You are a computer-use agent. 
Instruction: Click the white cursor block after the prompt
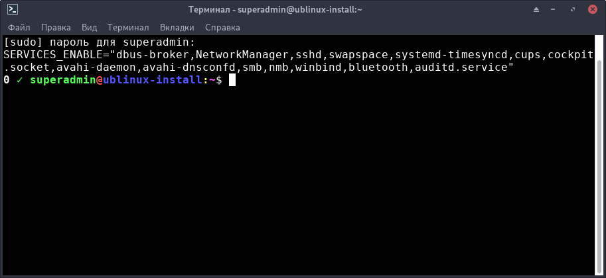coord(232,80)
